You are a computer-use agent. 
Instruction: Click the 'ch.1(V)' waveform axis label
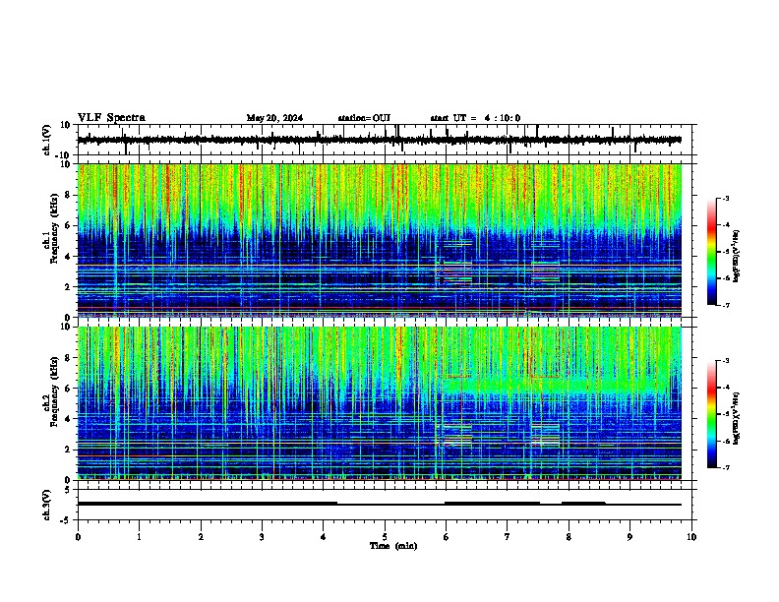[48, 140]
